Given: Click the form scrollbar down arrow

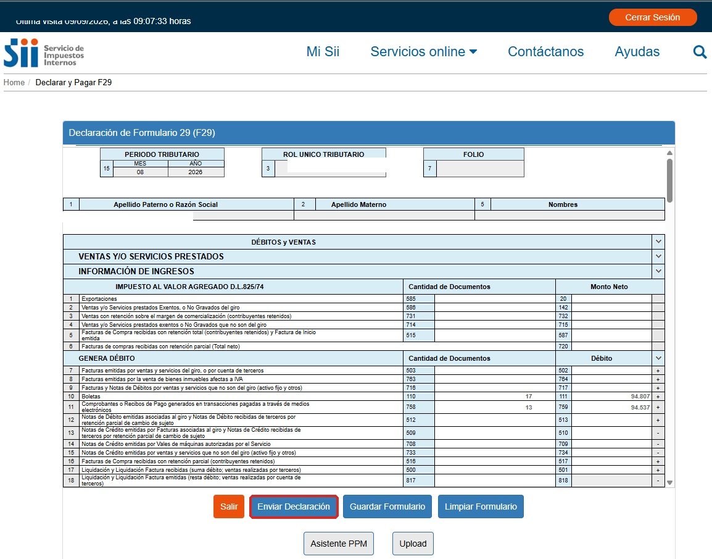Looking at the screenshot, I should click(x=669, y=482).
